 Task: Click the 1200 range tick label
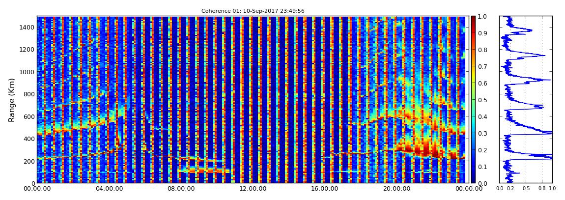(28, 50)
